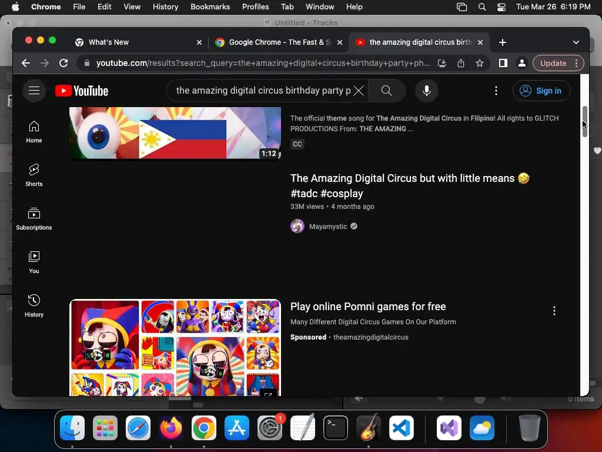Go back with Chrome's back arrow
Image resolution: width=602 pixels, height=452 pixels.
point(26,63)
